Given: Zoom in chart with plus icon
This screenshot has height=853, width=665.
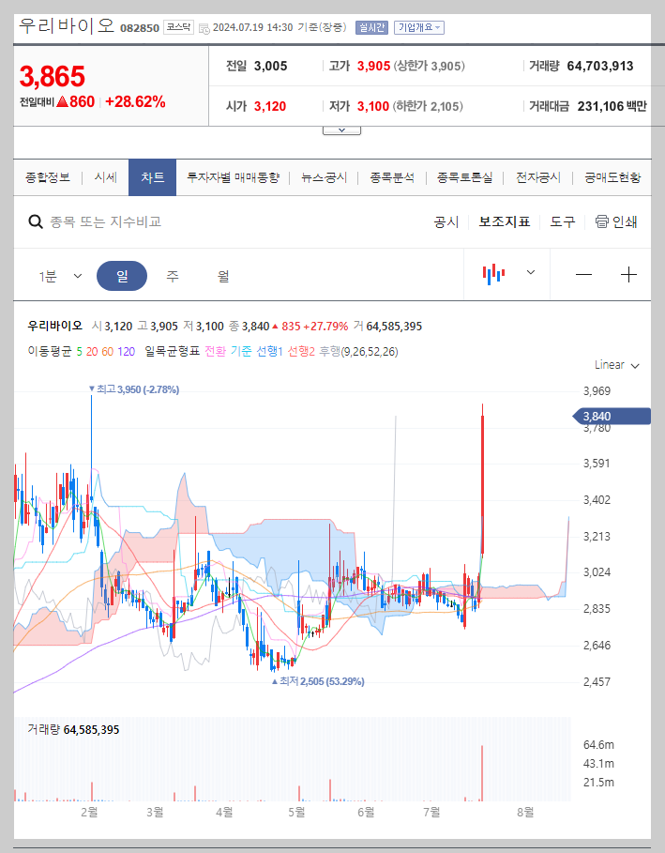Looking at the screenshot, I should pyautogui.click(x=628, y=275).
